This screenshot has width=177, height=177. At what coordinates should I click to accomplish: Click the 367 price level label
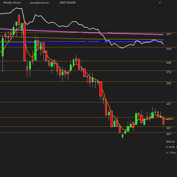coord(169,134)
